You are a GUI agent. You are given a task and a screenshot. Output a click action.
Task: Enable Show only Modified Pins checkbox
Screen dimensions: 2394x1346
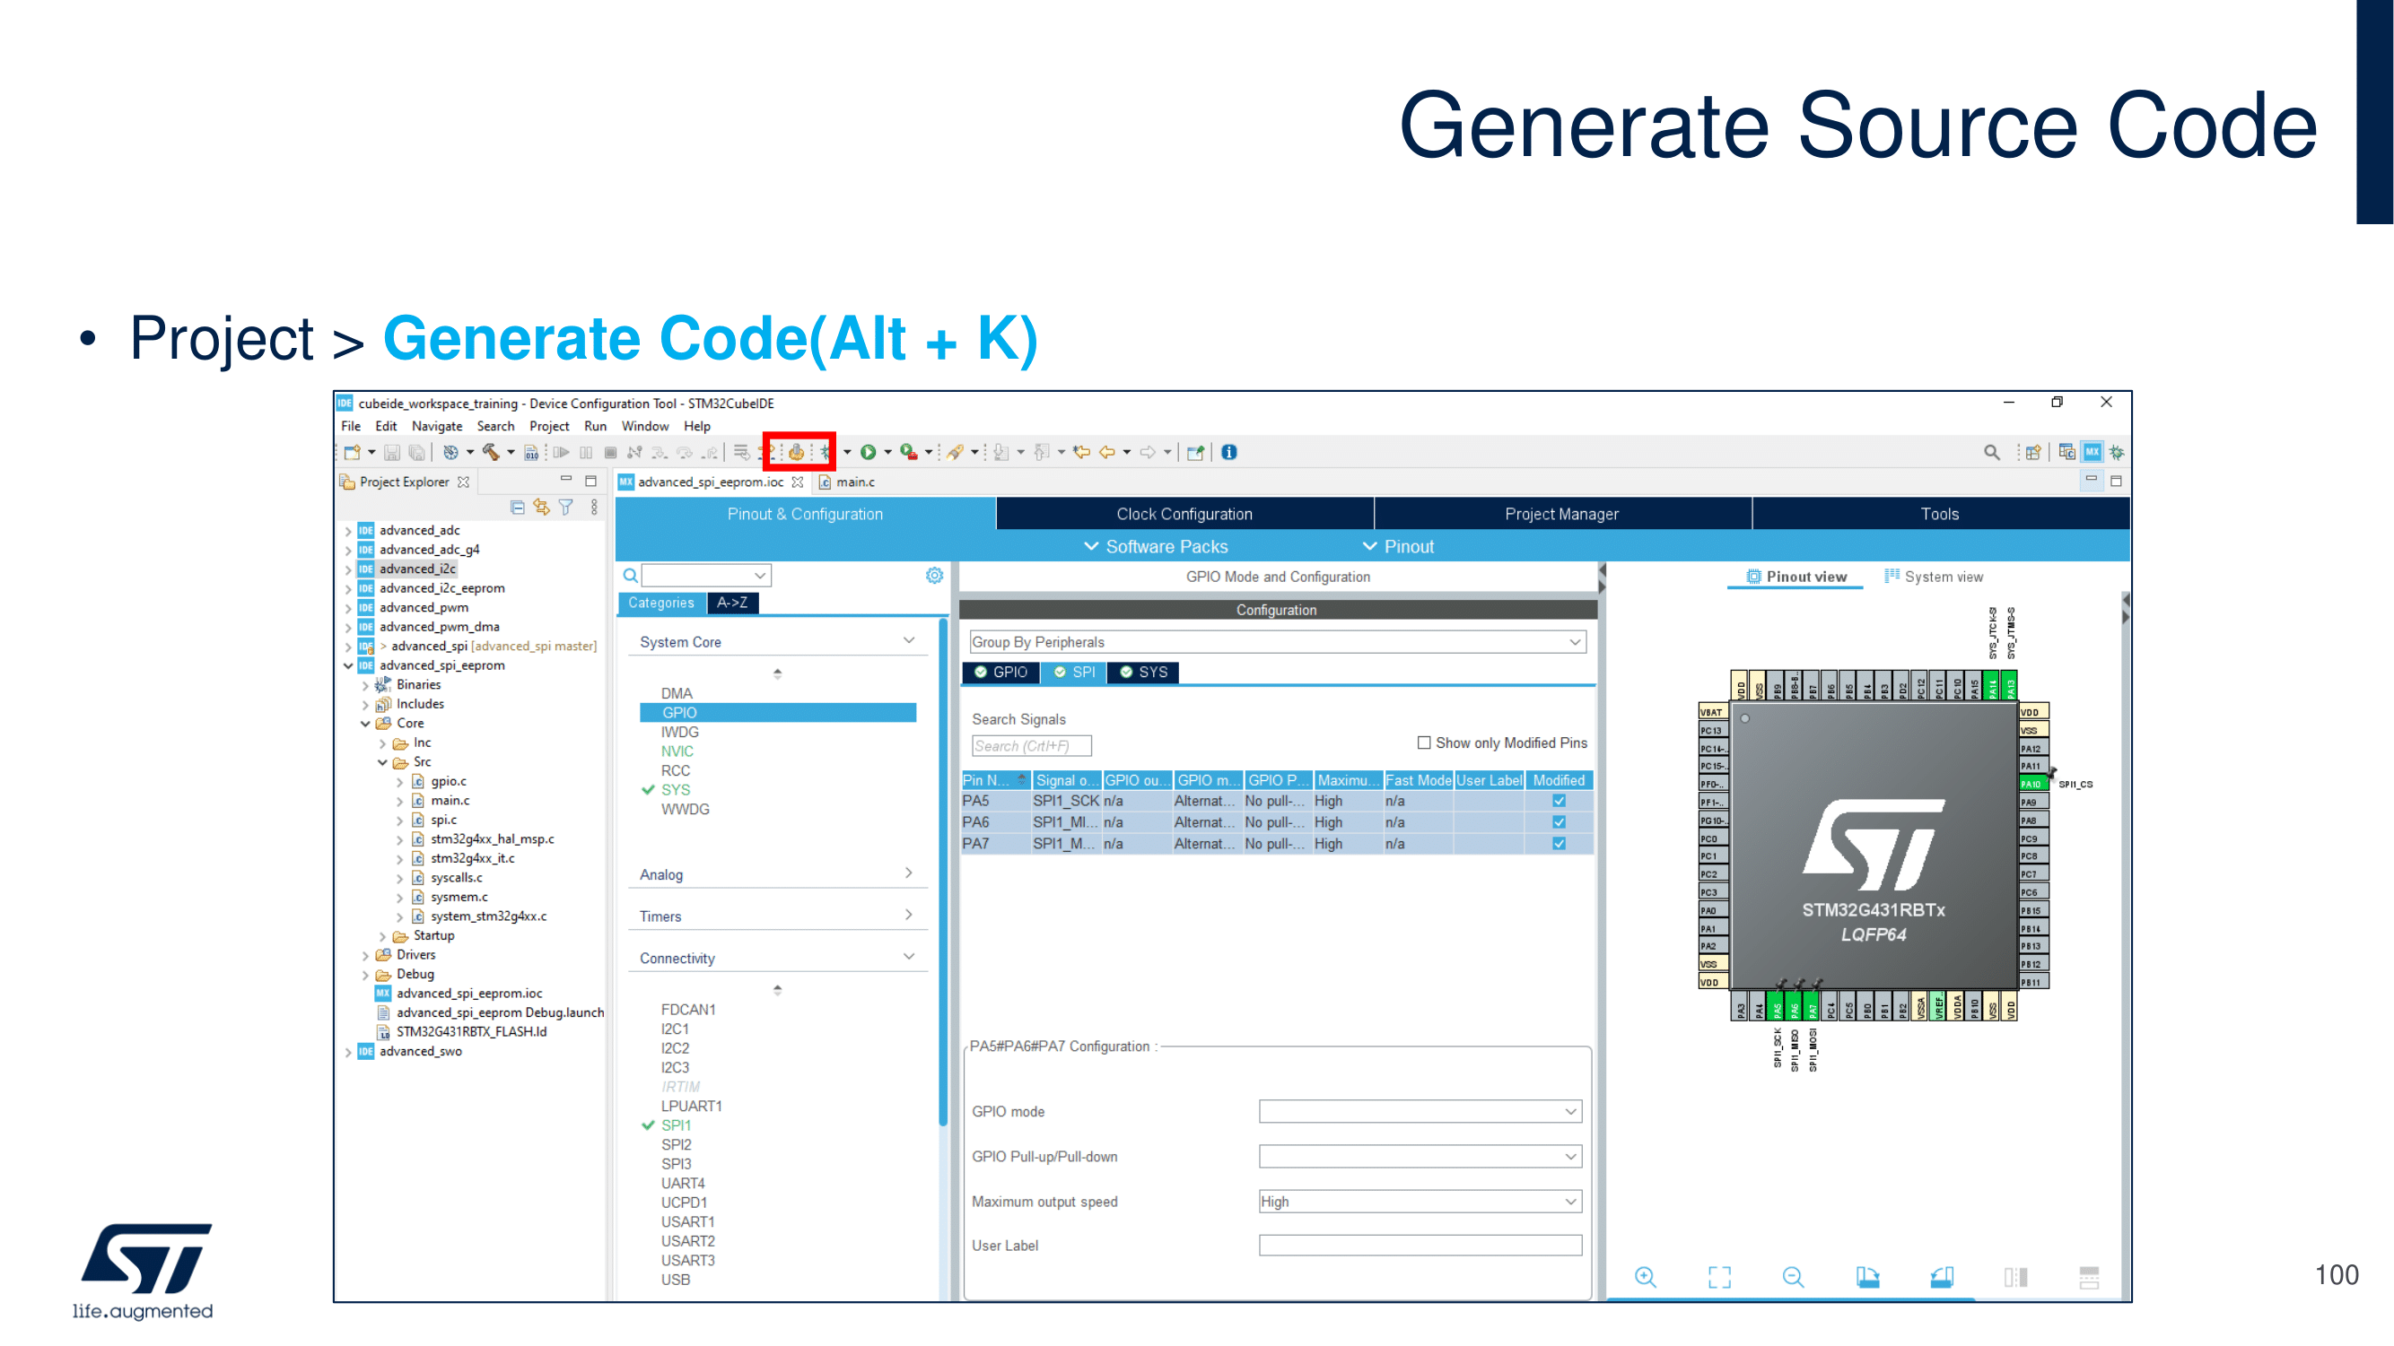tap(1423, 743)
